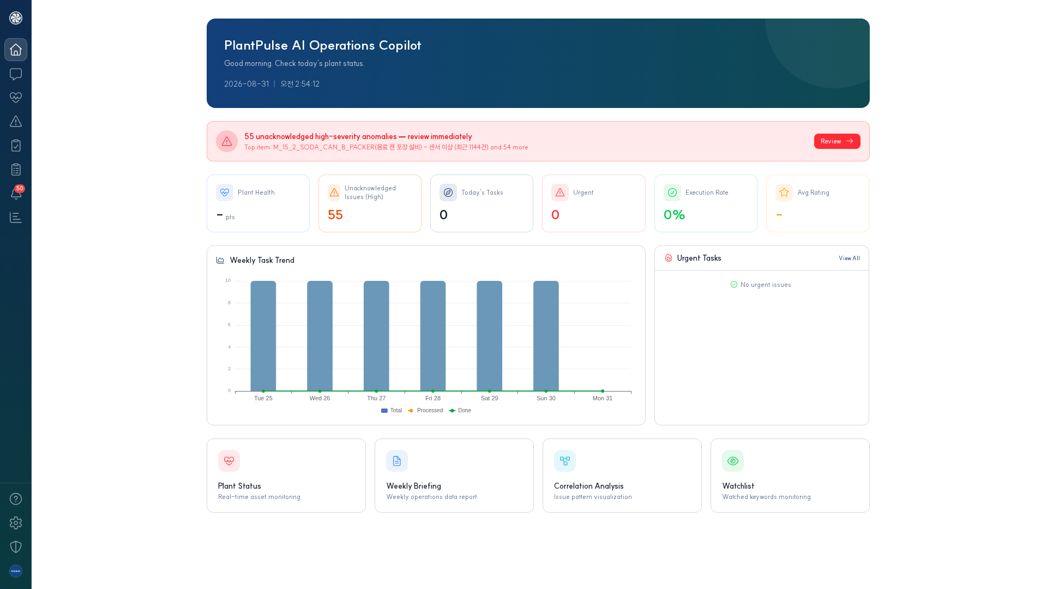
Task: Click the Watchlist eye icon
Action: coord(733,461)
